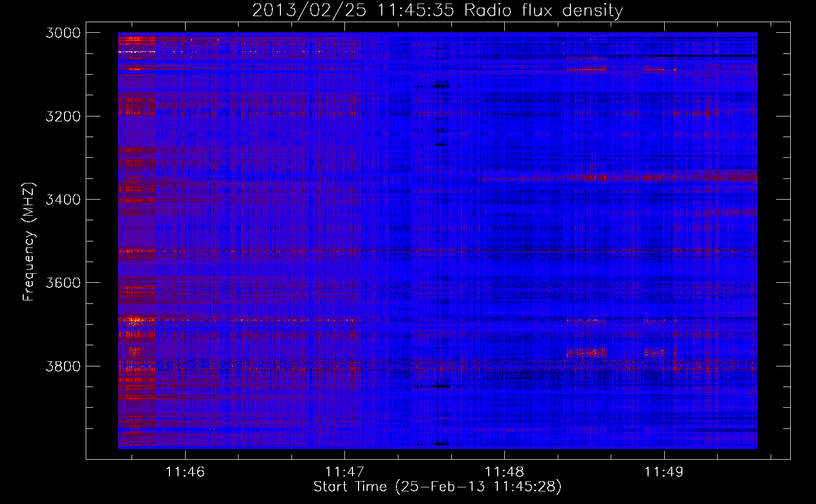Image resolution: width=816 pixels, height=504 pixels.
Task: Click the 'Start Time (25-Feb-13 11:45:28)' axis label
Action: click(x=437, y=487)
